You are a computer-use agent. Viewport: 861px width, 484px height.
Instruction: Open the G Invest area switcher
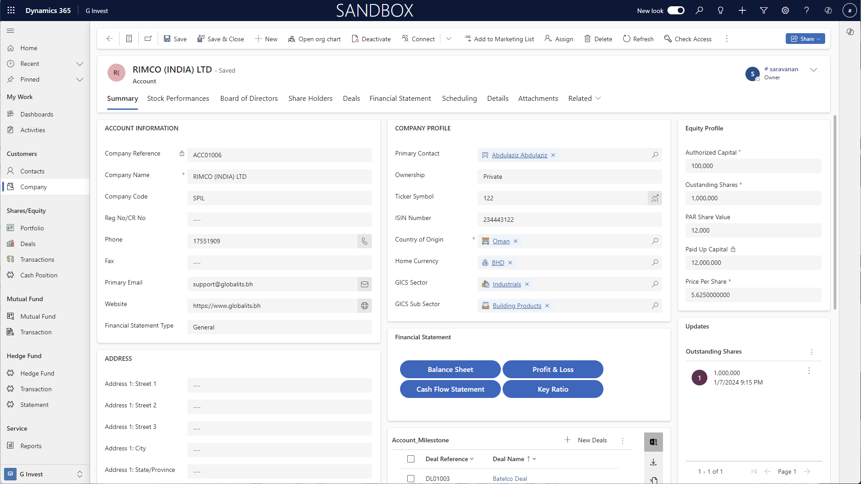pyautogui.click(x=45, y=474)
